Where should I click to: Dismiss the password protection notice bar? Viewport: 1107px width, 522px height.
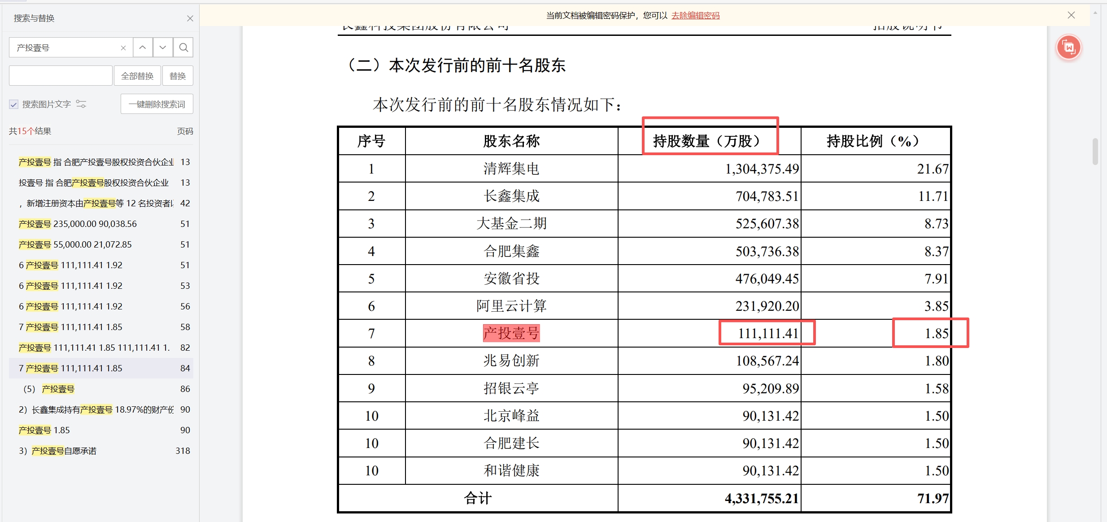1071,15
